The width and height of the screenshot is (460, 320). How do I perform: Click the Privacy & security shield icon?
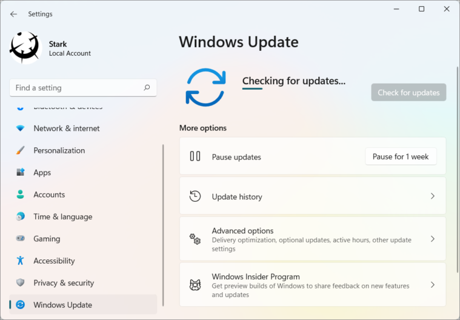[20, 282]
